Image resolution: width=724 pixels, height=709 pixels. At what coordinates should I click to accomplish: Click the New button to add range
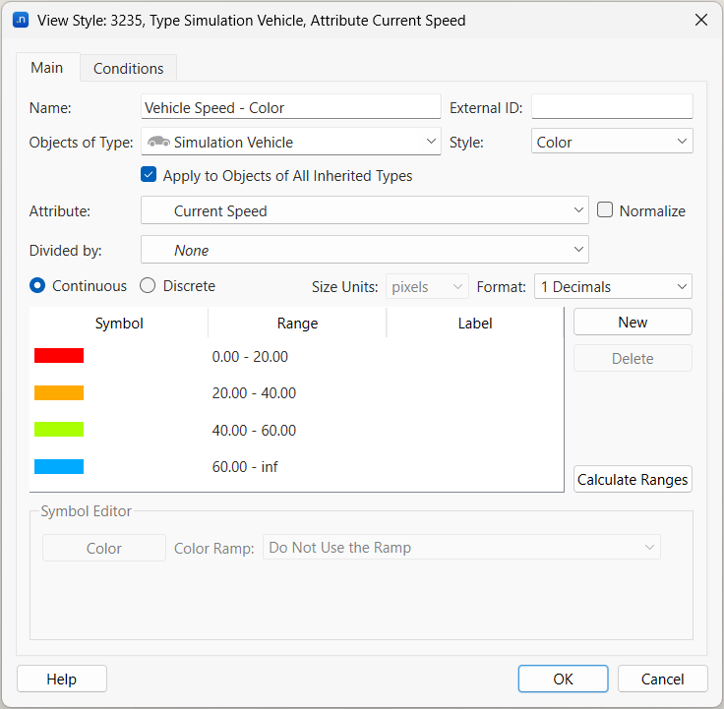(633, 323)
